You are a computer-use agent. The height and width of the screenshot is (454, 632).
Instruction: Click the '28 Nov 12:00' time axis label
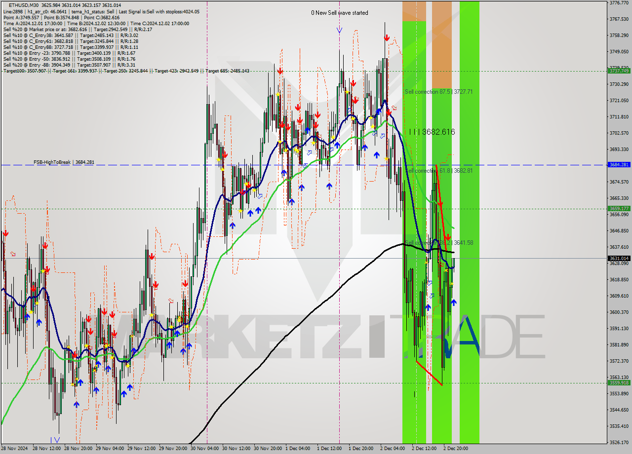pos(47,449)
